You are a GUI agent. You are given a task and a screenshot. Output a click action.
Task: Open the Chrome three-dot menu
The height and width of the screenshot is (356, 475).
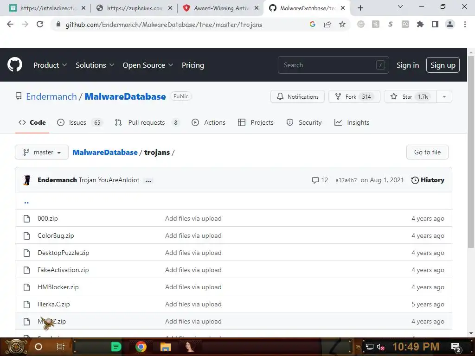(x=465, y=24)
